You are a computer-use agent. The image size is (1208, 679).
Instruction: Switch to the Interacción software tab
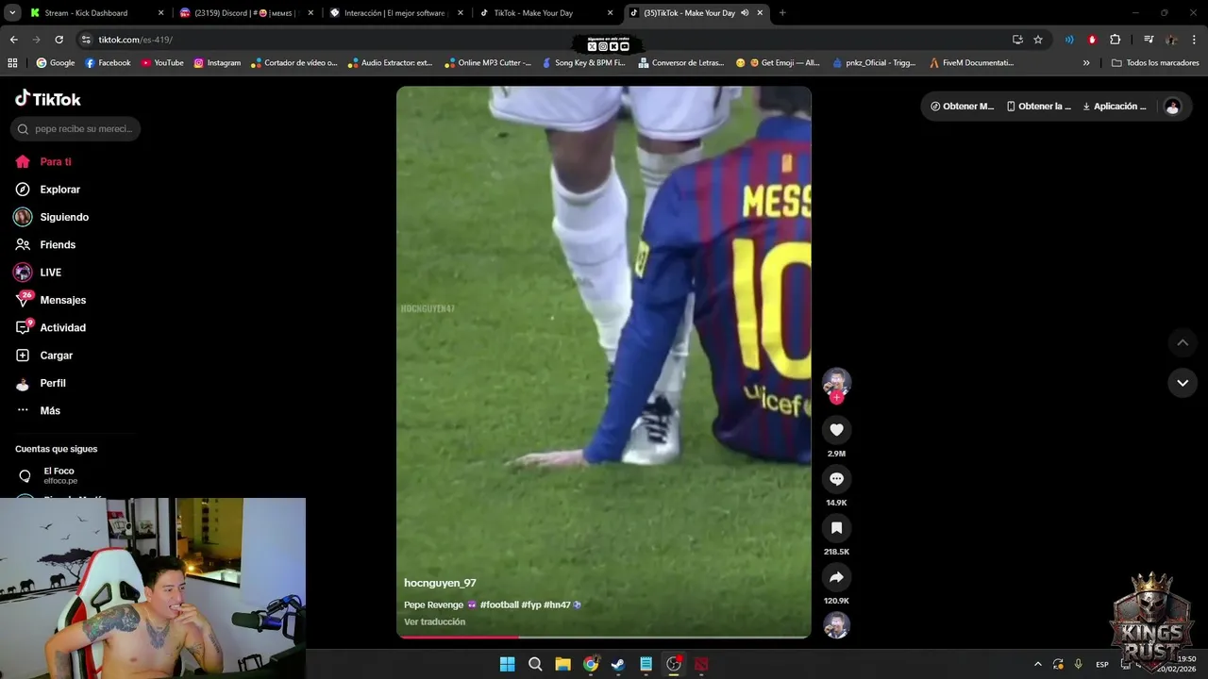tap(396, 13)
